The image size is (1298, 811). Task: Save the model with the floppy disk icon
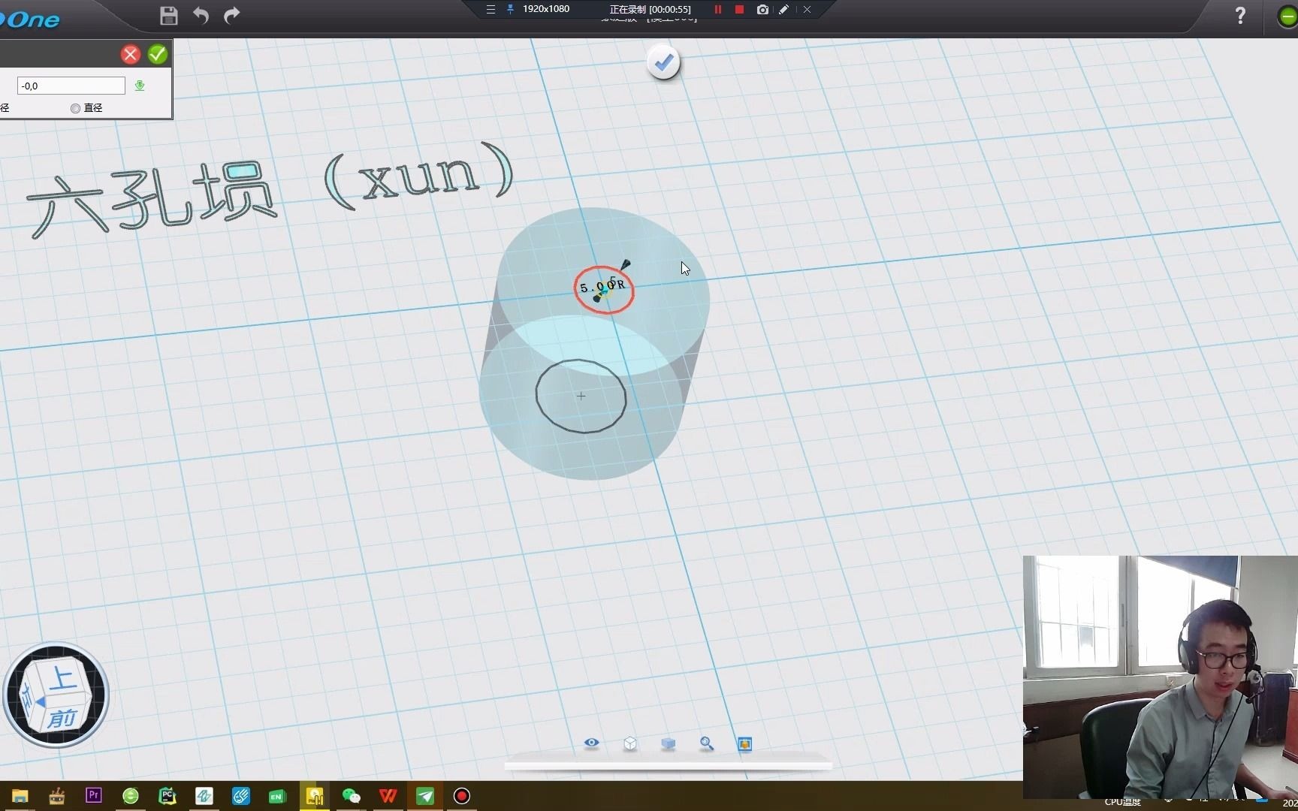pyautogui.click(x=169, y=15)
